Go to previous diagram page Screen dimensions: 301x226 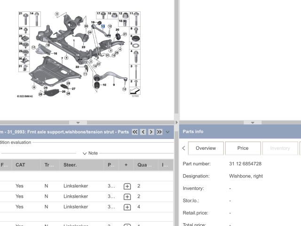(143, 132)
